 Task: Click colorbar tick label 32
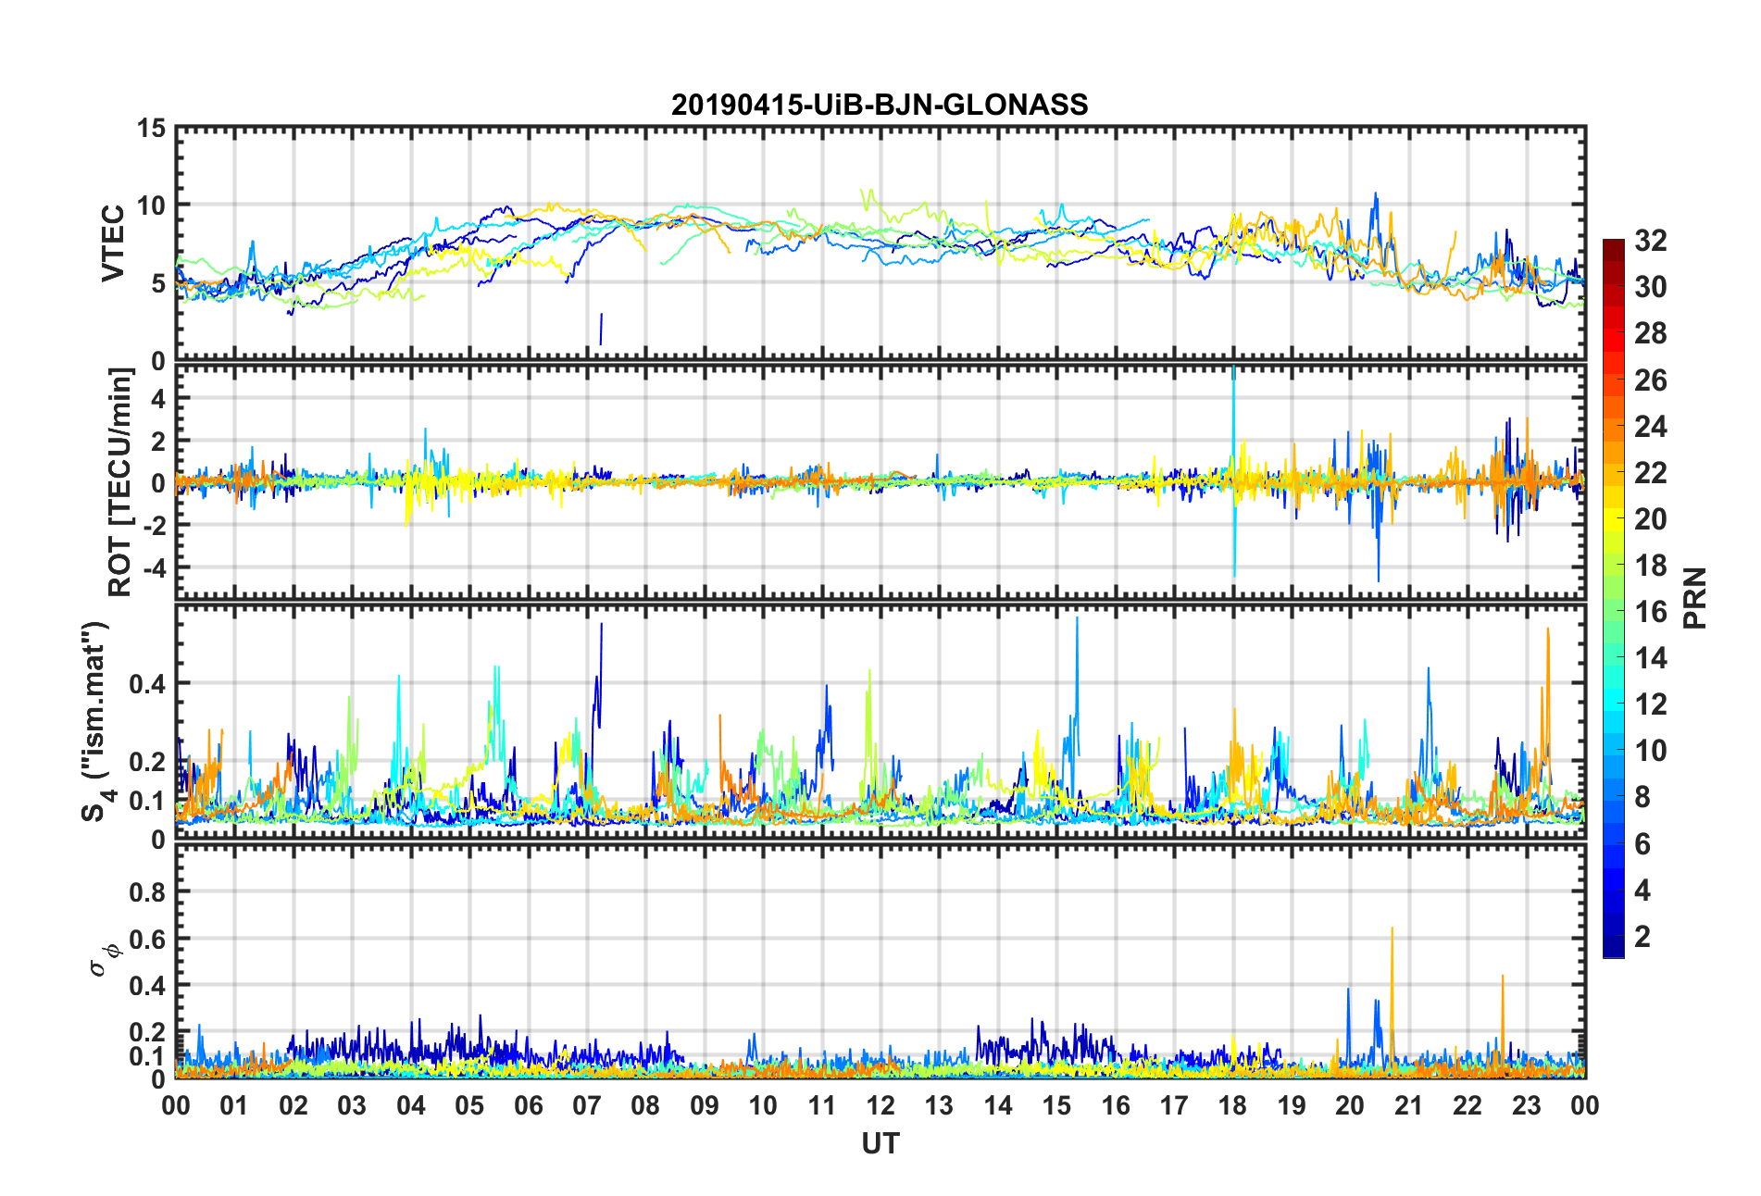click(x=1650, y=241)
